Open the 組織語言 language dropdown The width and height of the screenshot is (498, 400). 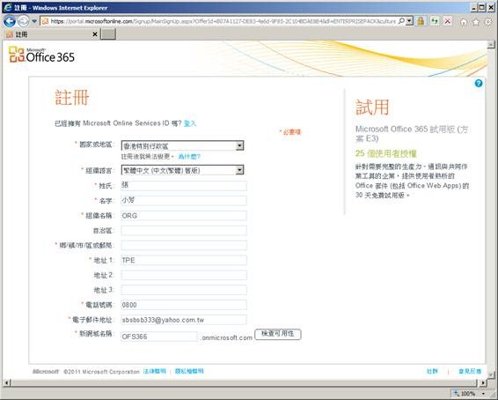(183, 170)
